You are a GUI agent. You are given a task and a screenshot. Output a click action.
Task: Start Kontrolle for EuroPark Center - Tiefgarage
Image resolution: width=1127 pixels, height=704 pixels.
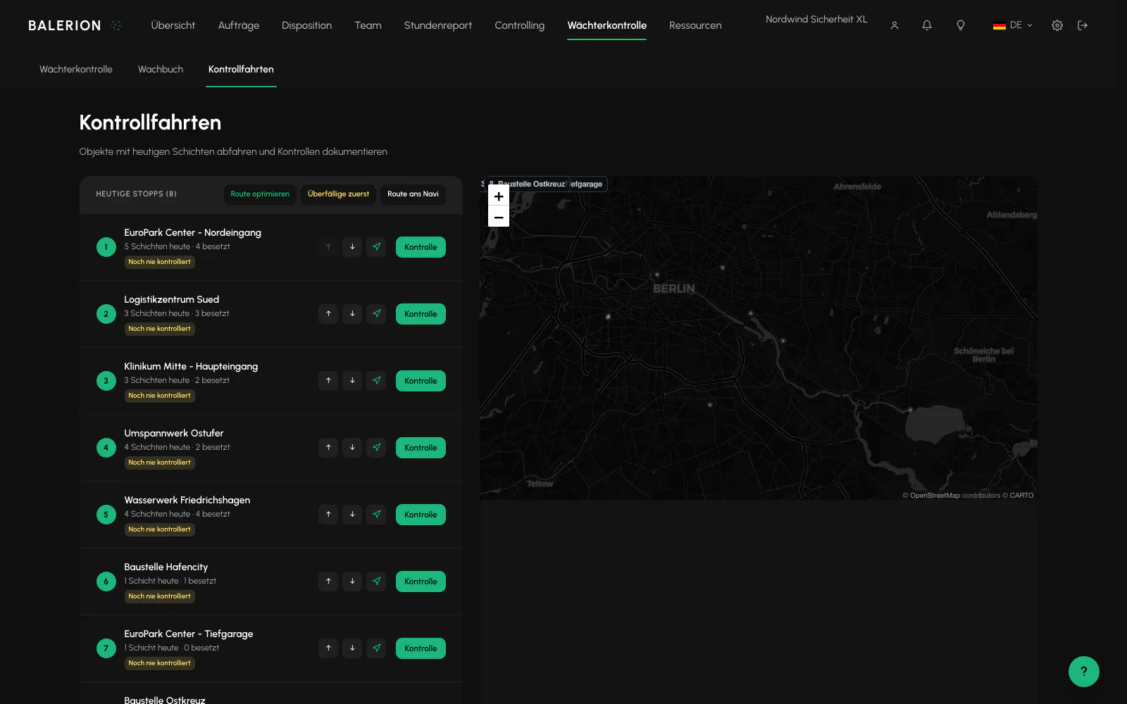tap(421, 648)
